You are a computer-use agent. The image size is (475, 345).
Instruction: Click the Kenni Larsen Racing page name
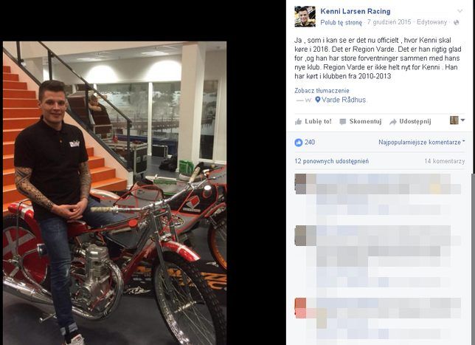356,11
